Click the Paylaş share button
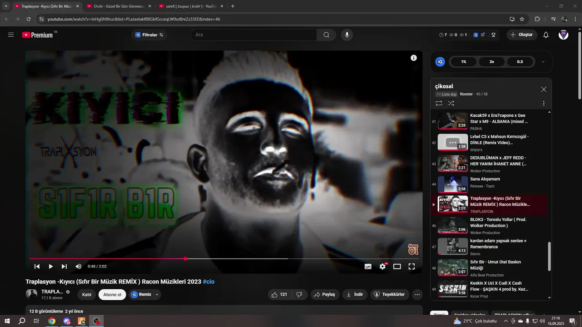Viewport: 582px width, 327px height. pos(325,294)
